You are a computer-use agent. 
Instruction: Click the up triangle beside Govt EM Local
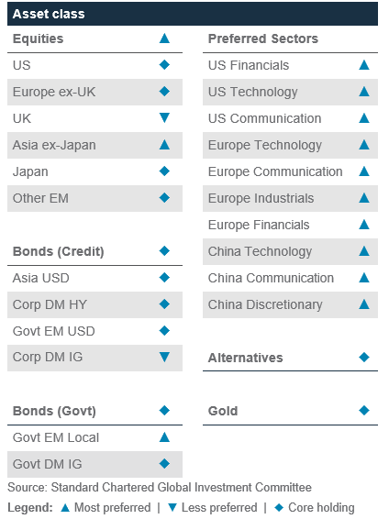click(164, 437)
